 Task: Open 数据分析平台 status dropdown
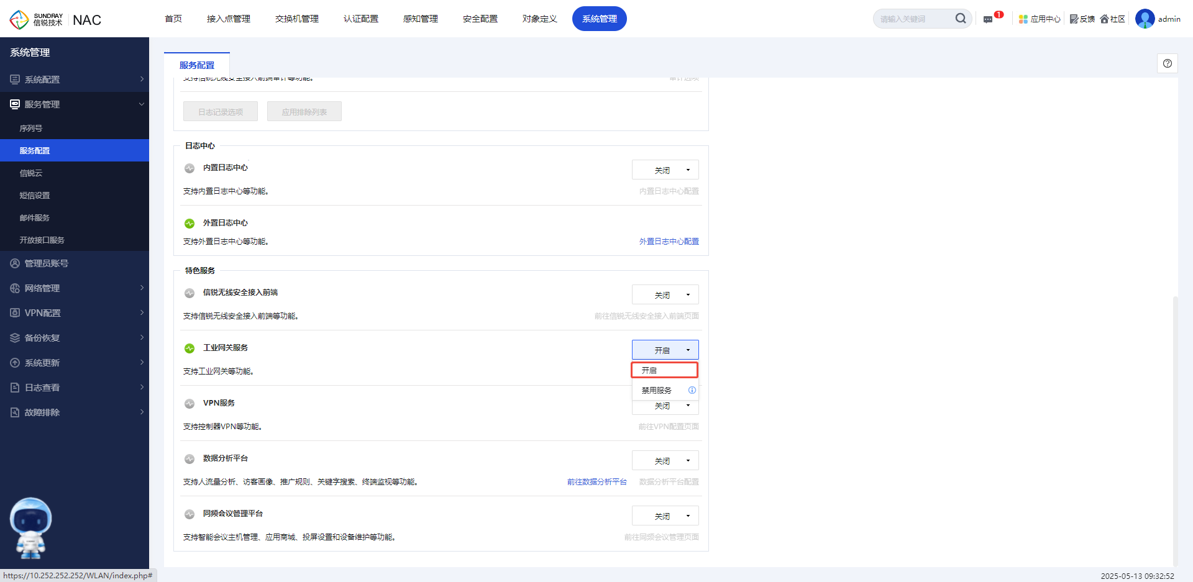pos(665,460)
